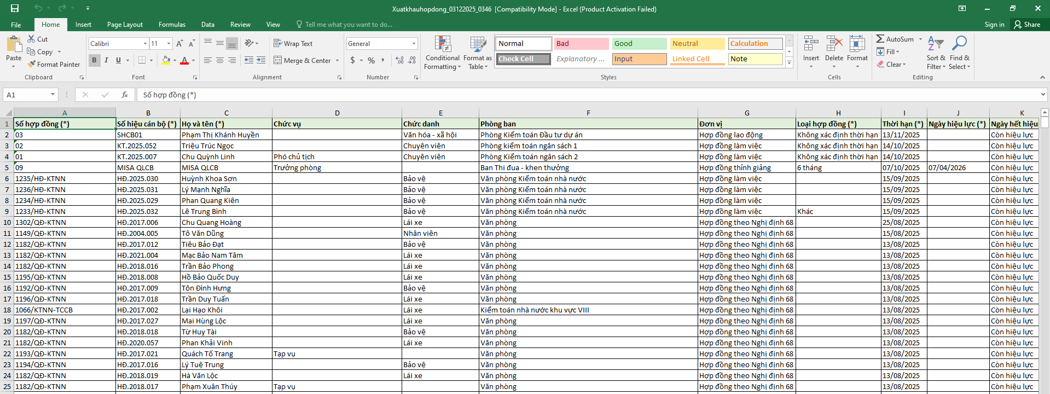This screenshot has height=394, width=1050.
Task: Click the Format Painter brush icon
Action: point(32,65)
